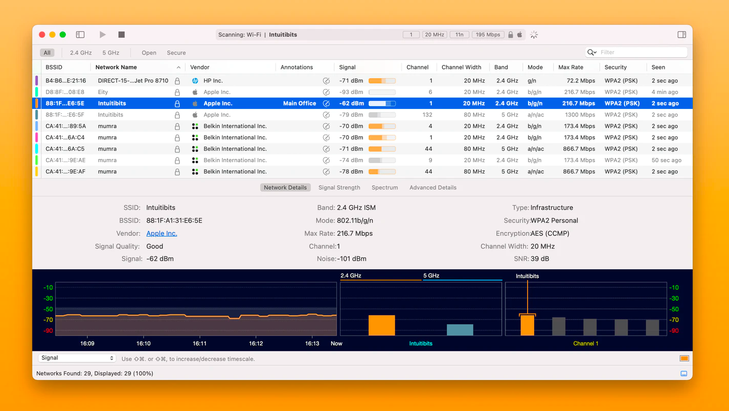The image size is (729, 411).
Task: Toggle the blue bottom panel icon
Action: point(684,374)
